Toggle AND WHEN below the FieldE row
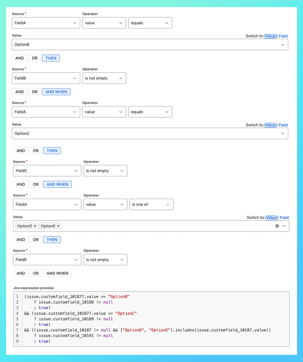 (x=58, y=273)
